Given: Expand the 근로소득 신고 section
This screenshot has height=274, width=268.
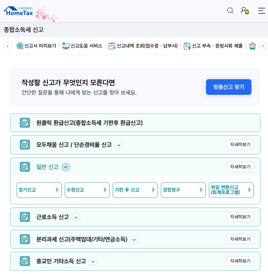Looking at the screenshot, I should point(76,217).
